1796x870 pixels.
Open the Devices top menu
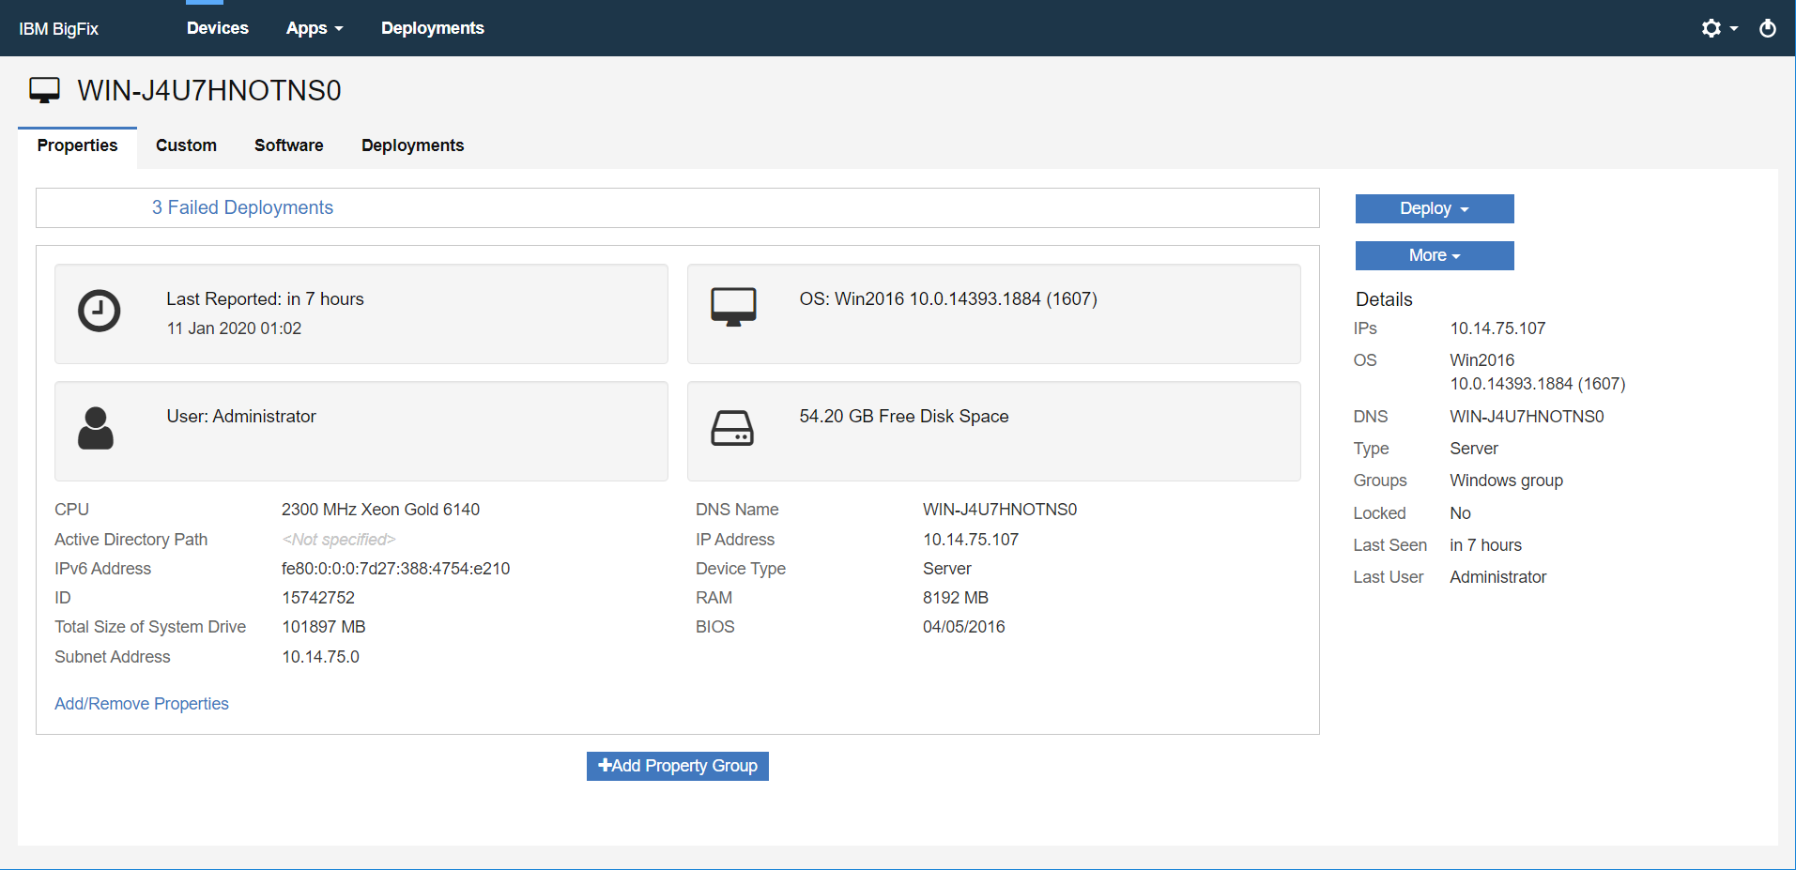click(218, 28)
